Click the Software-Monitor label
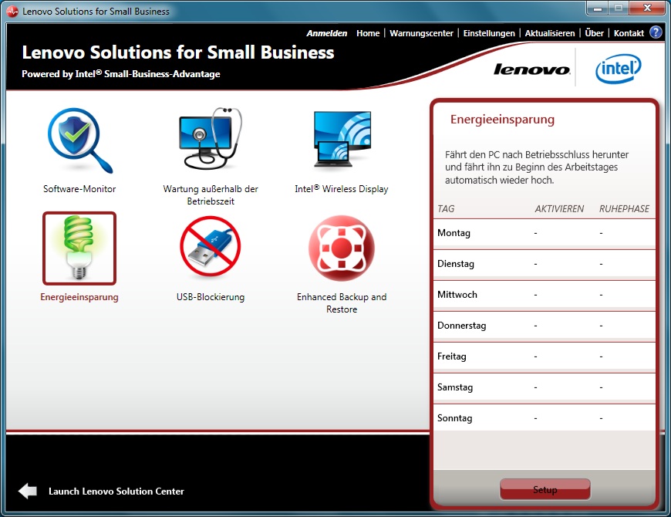The image size is (671, 517). [x=79, y=189]
